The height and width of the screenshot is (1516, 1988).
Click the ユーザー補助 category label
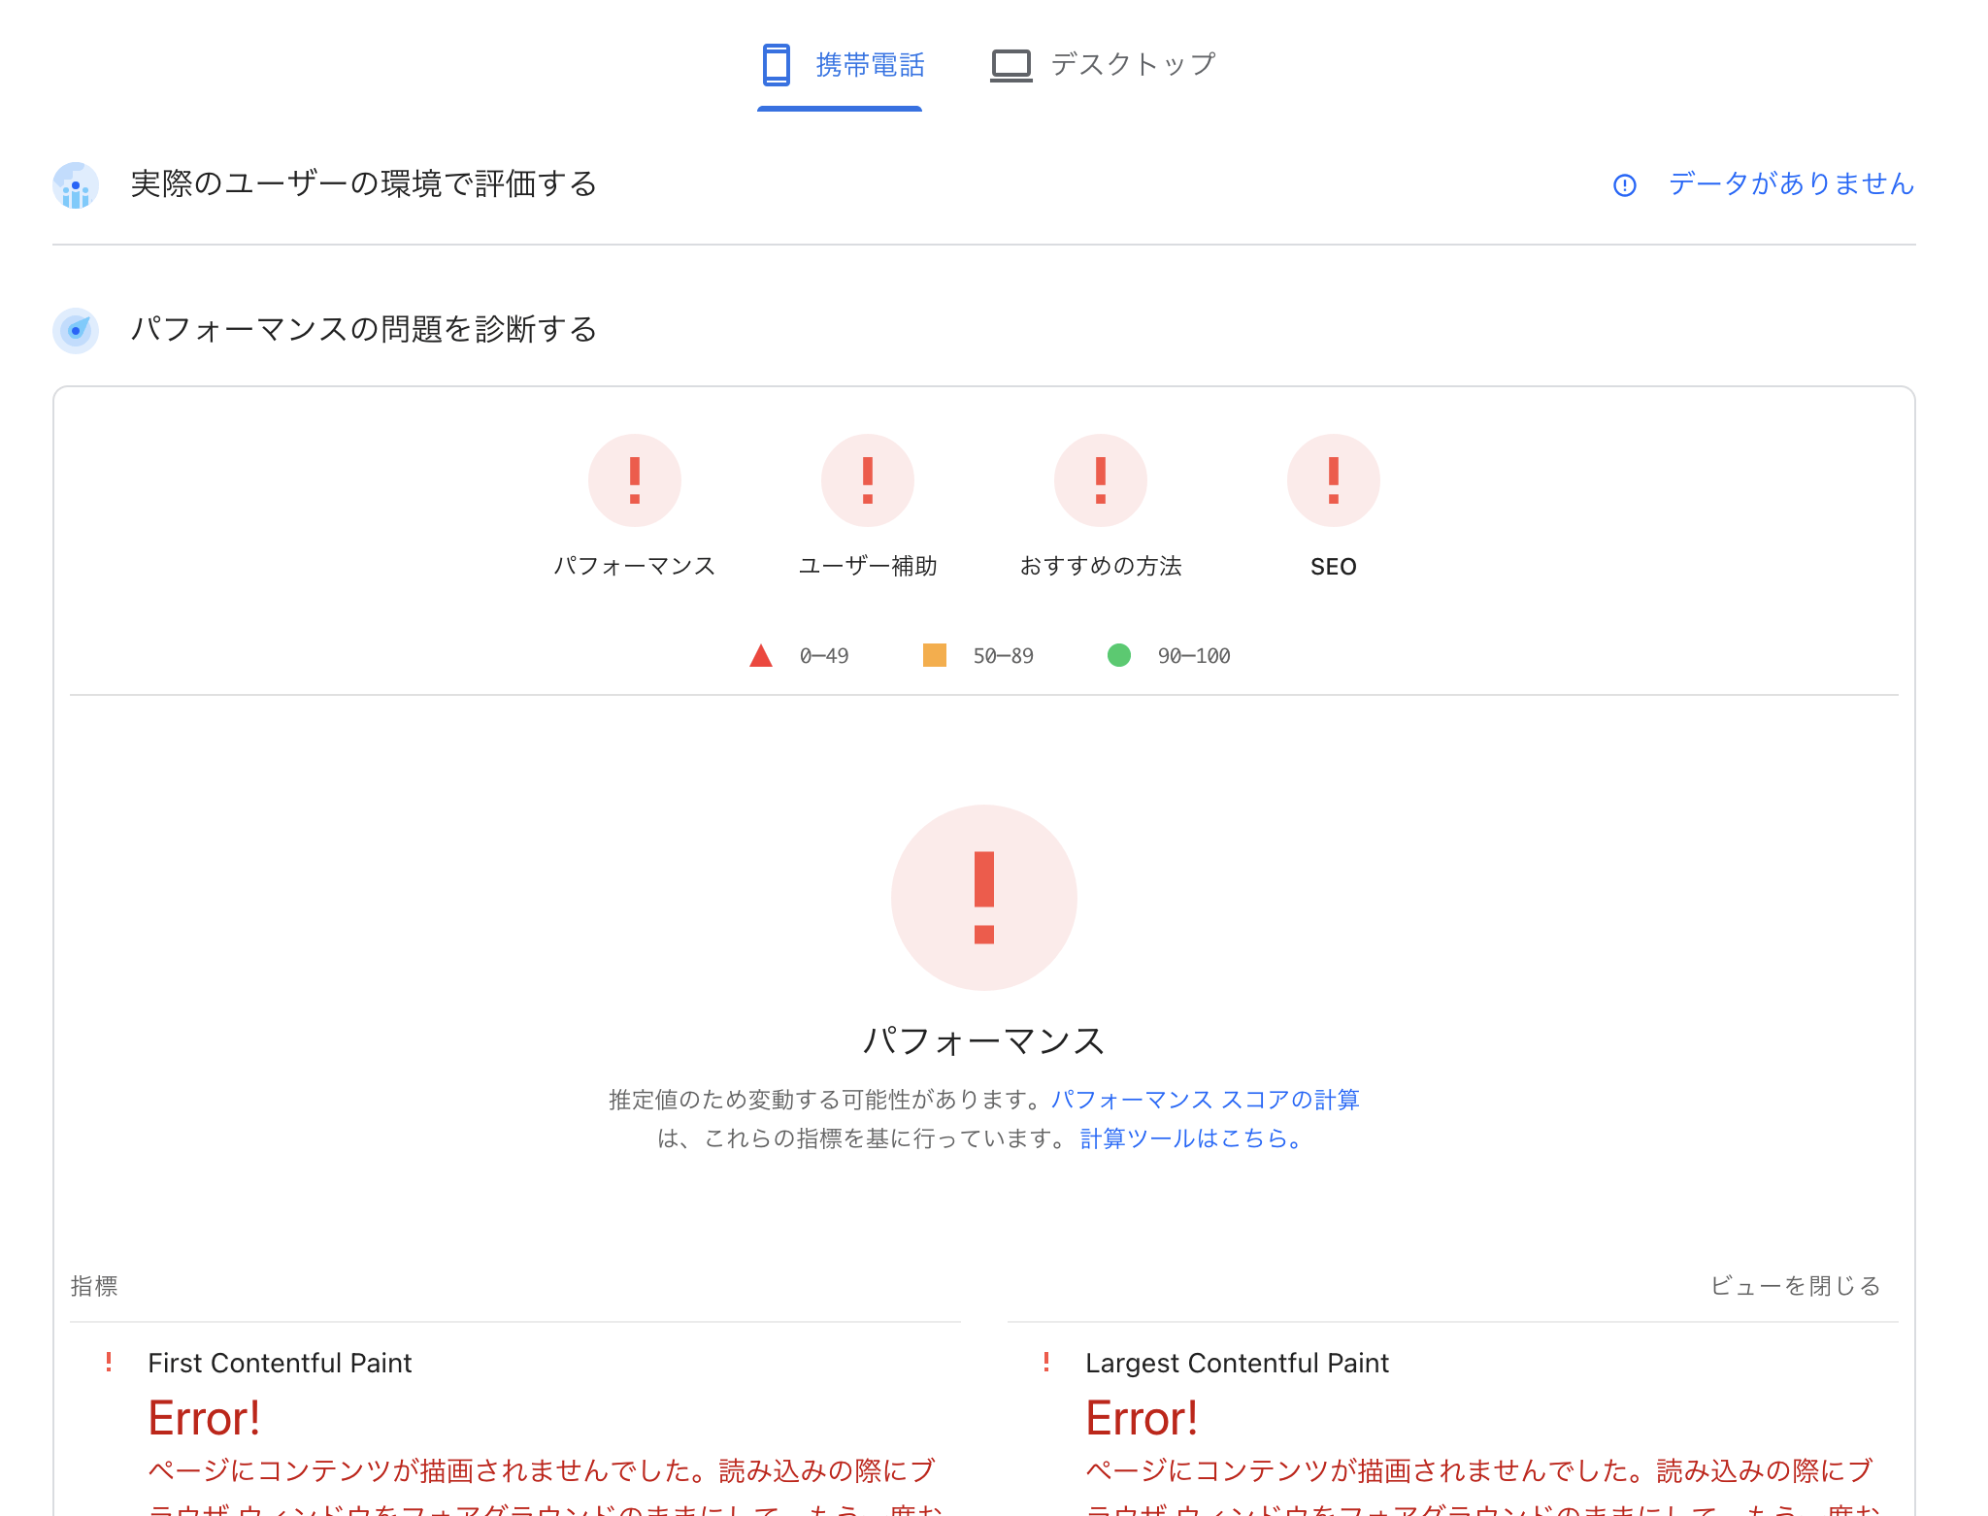point(868,566)
